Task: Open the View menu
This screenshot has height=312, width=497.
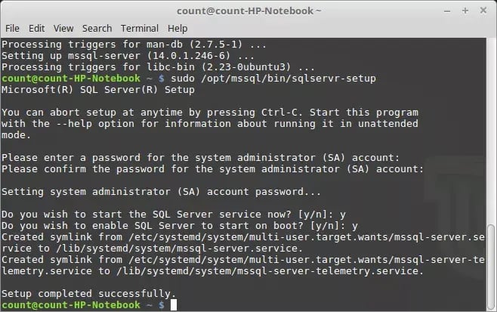Action: click(62, 28)
